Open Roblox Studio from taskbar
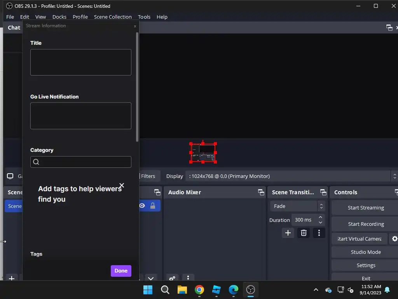The height and width of the screenshot is (299, 398). pyautogui.click(x=216, y=290)
